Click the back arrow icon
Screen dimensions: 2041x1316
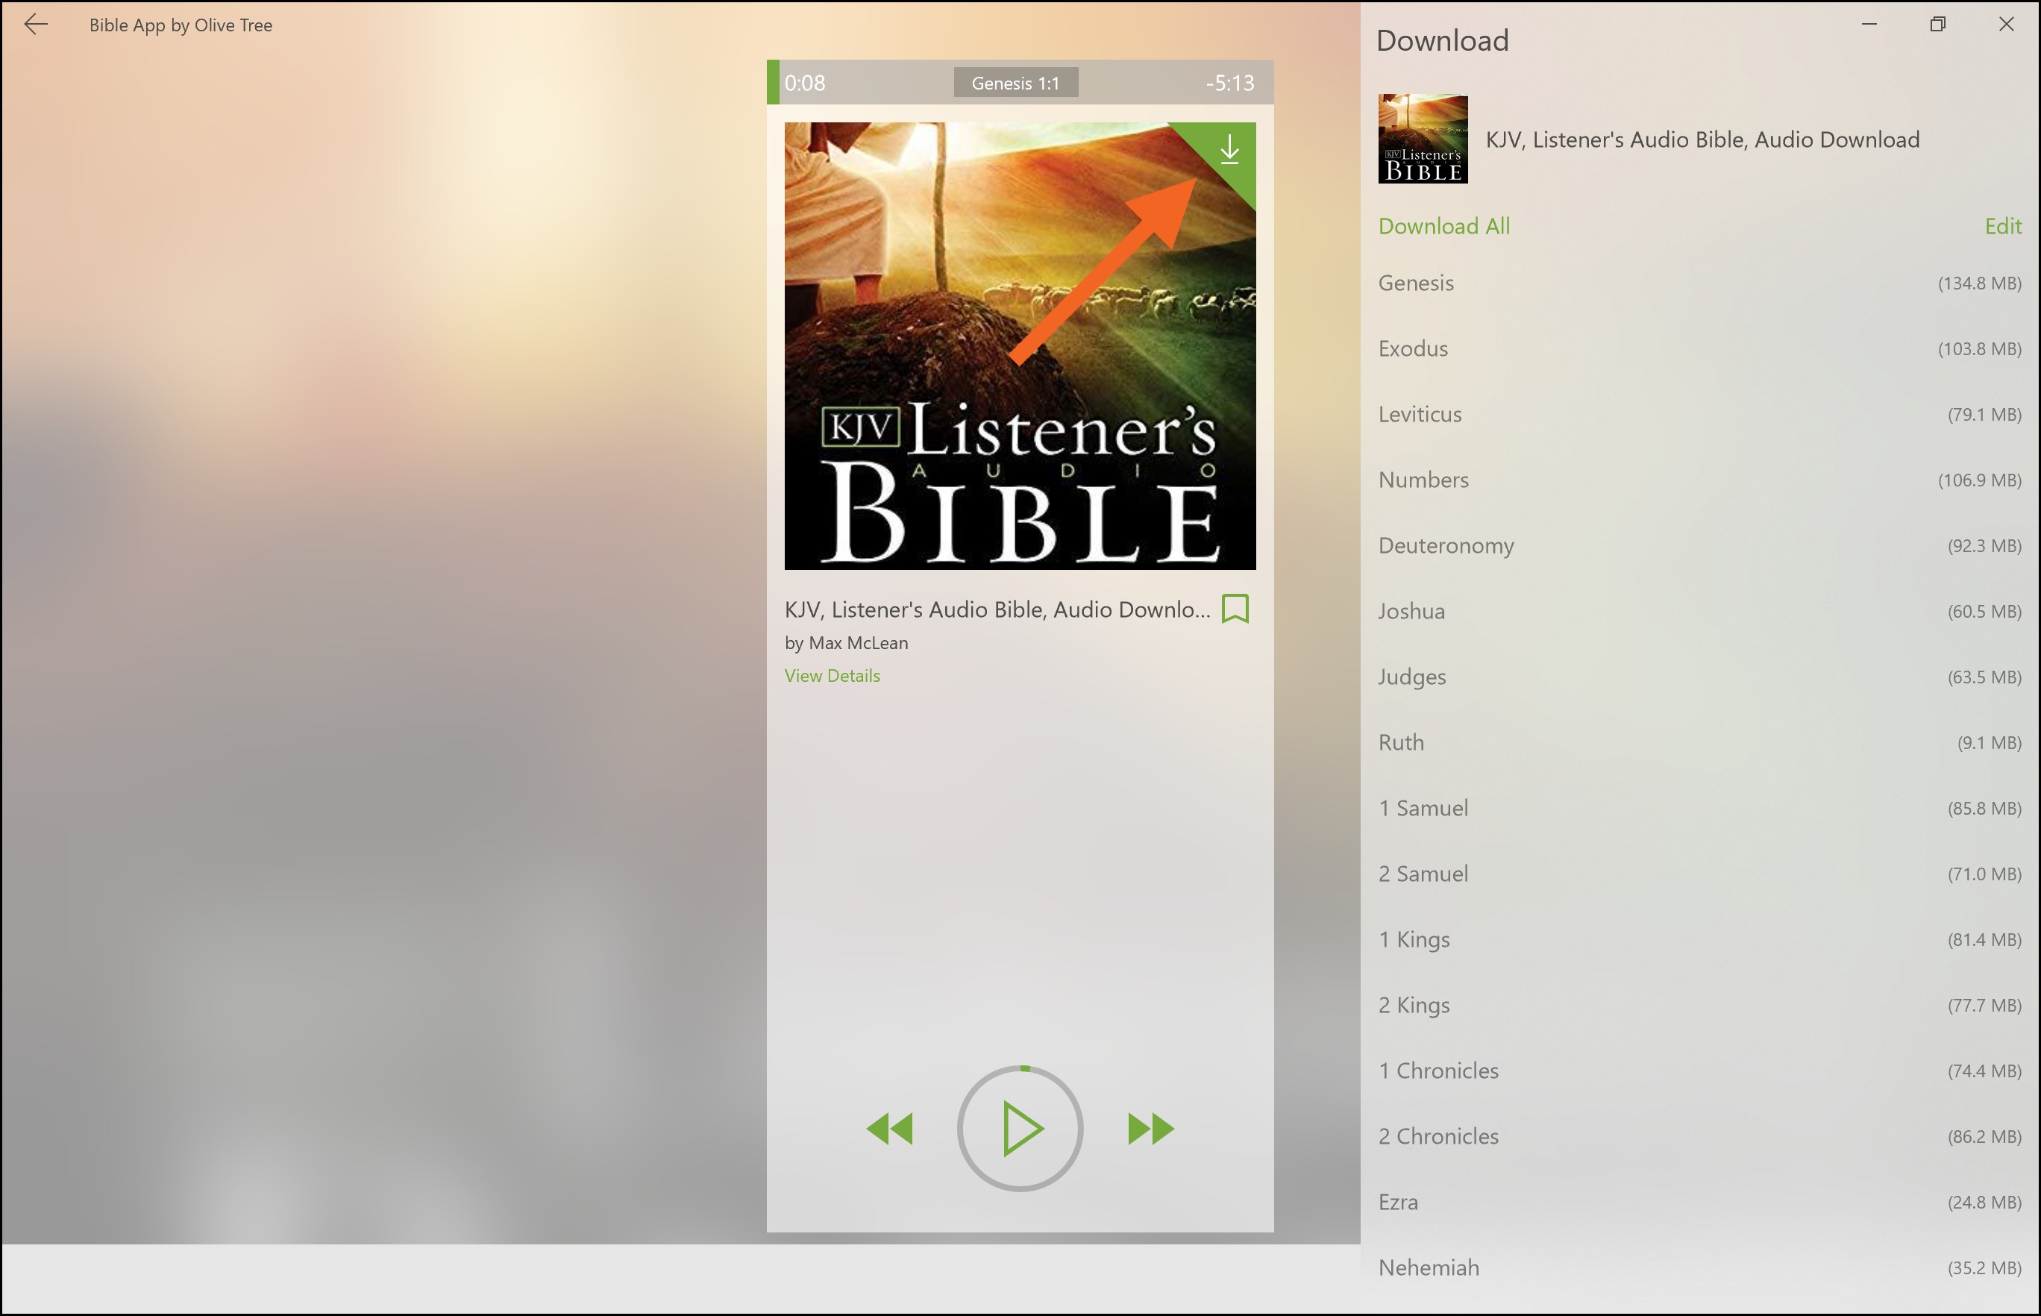point(36,25)
